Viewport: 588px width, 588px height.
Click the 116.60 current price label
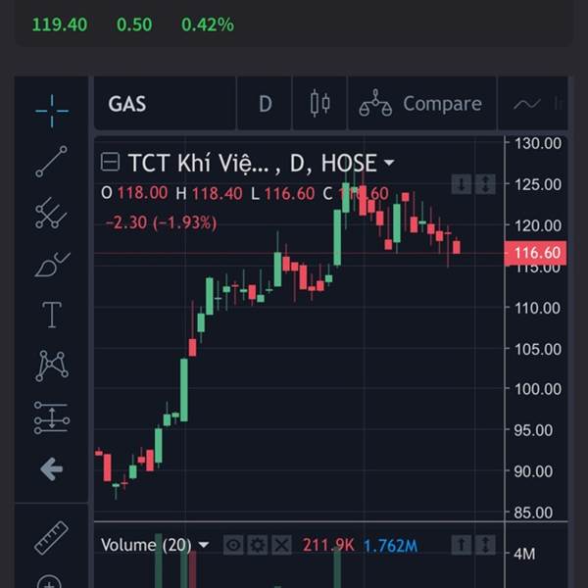pyautogui.click(x=535, y=253)
